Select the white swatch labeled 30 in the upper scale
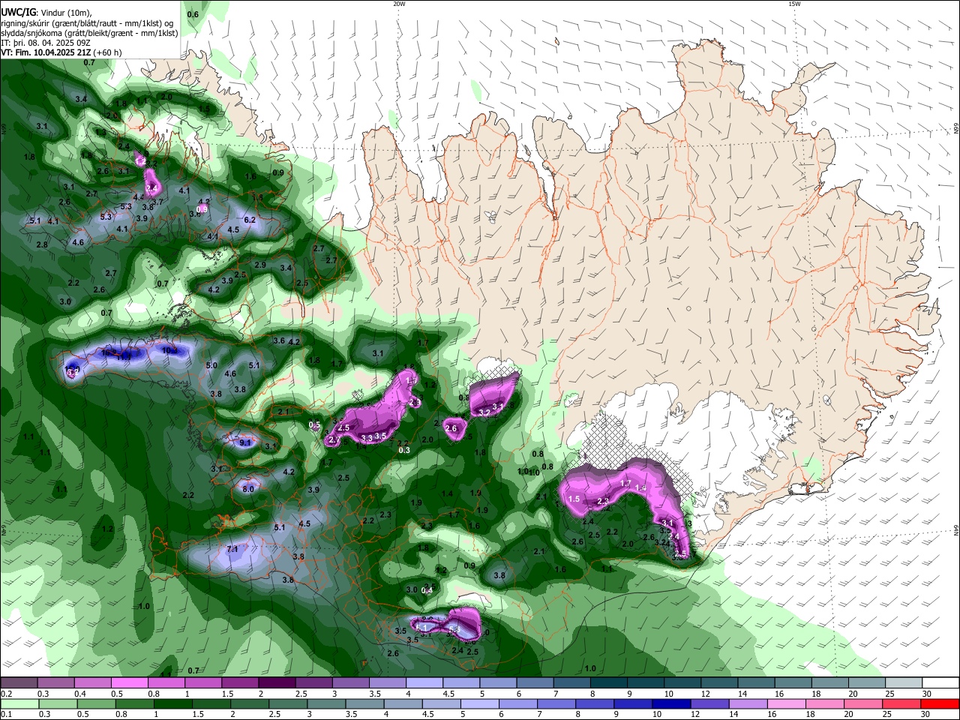Viewport: 960px width, 720px height. click(940, 682)
